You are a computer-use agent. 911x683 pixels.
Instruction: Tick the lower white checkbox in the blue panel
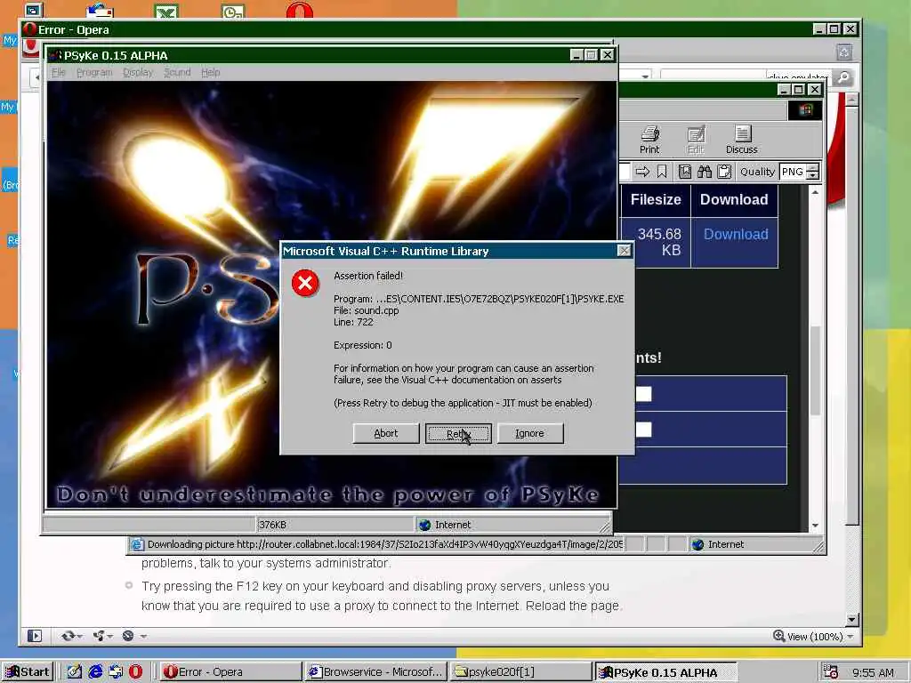644,430
